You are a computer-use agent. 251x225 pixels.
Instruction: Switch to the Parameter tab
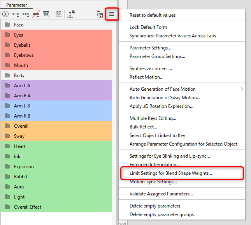tap(16, 5)
